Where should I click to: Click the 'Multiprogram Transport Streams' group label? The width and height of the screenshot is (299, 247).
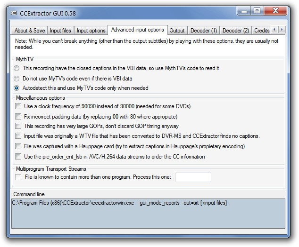51,169
